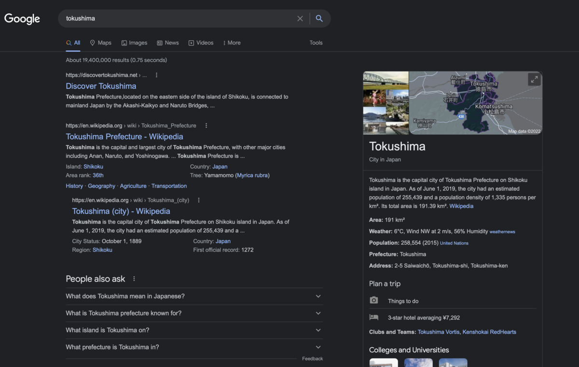Open the Kenshokai RedHearts team link
The width and height of the screenshot is (579, 367).
tap(490, 332)
